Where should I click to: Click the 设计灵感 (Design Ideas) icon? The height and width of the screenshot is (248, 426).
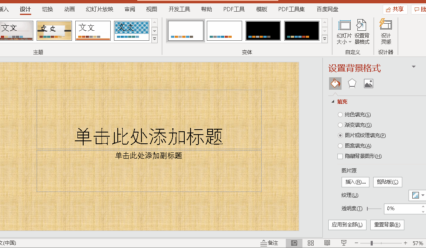[386, 31]
